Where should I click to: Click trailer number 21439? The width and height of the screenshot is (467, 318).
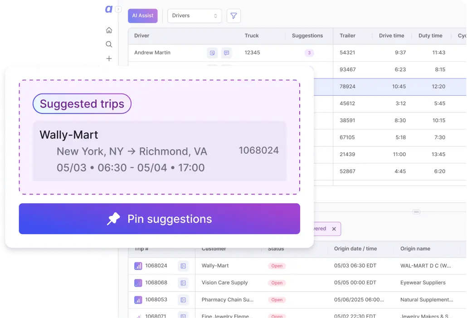347,155
